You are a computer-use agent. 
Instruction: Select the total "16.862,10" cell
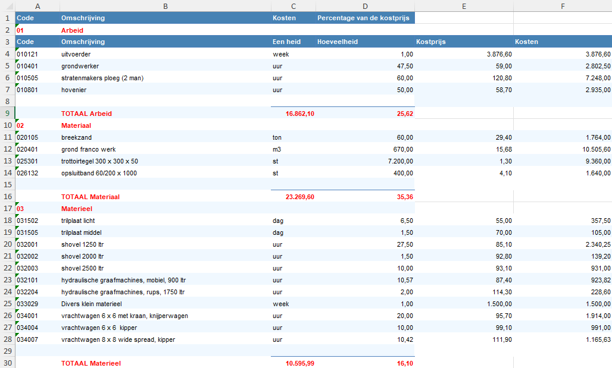coord(293,114)
